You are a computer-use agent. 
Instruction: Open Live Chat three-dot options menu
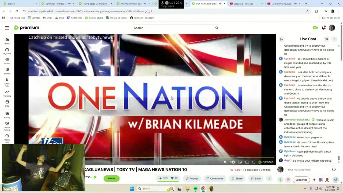[334, 39]
